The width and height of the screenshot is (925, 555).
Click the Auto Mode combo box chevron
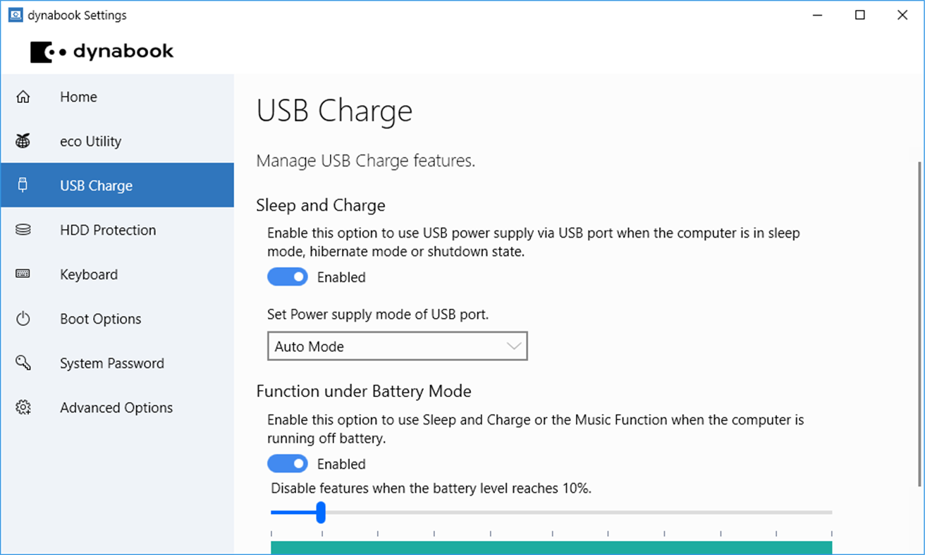513,346
